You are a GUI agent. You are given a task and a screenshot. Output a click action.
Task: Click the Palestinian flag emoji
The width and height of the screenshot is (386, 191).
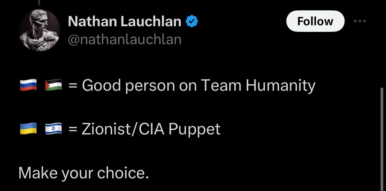[53, 86]
